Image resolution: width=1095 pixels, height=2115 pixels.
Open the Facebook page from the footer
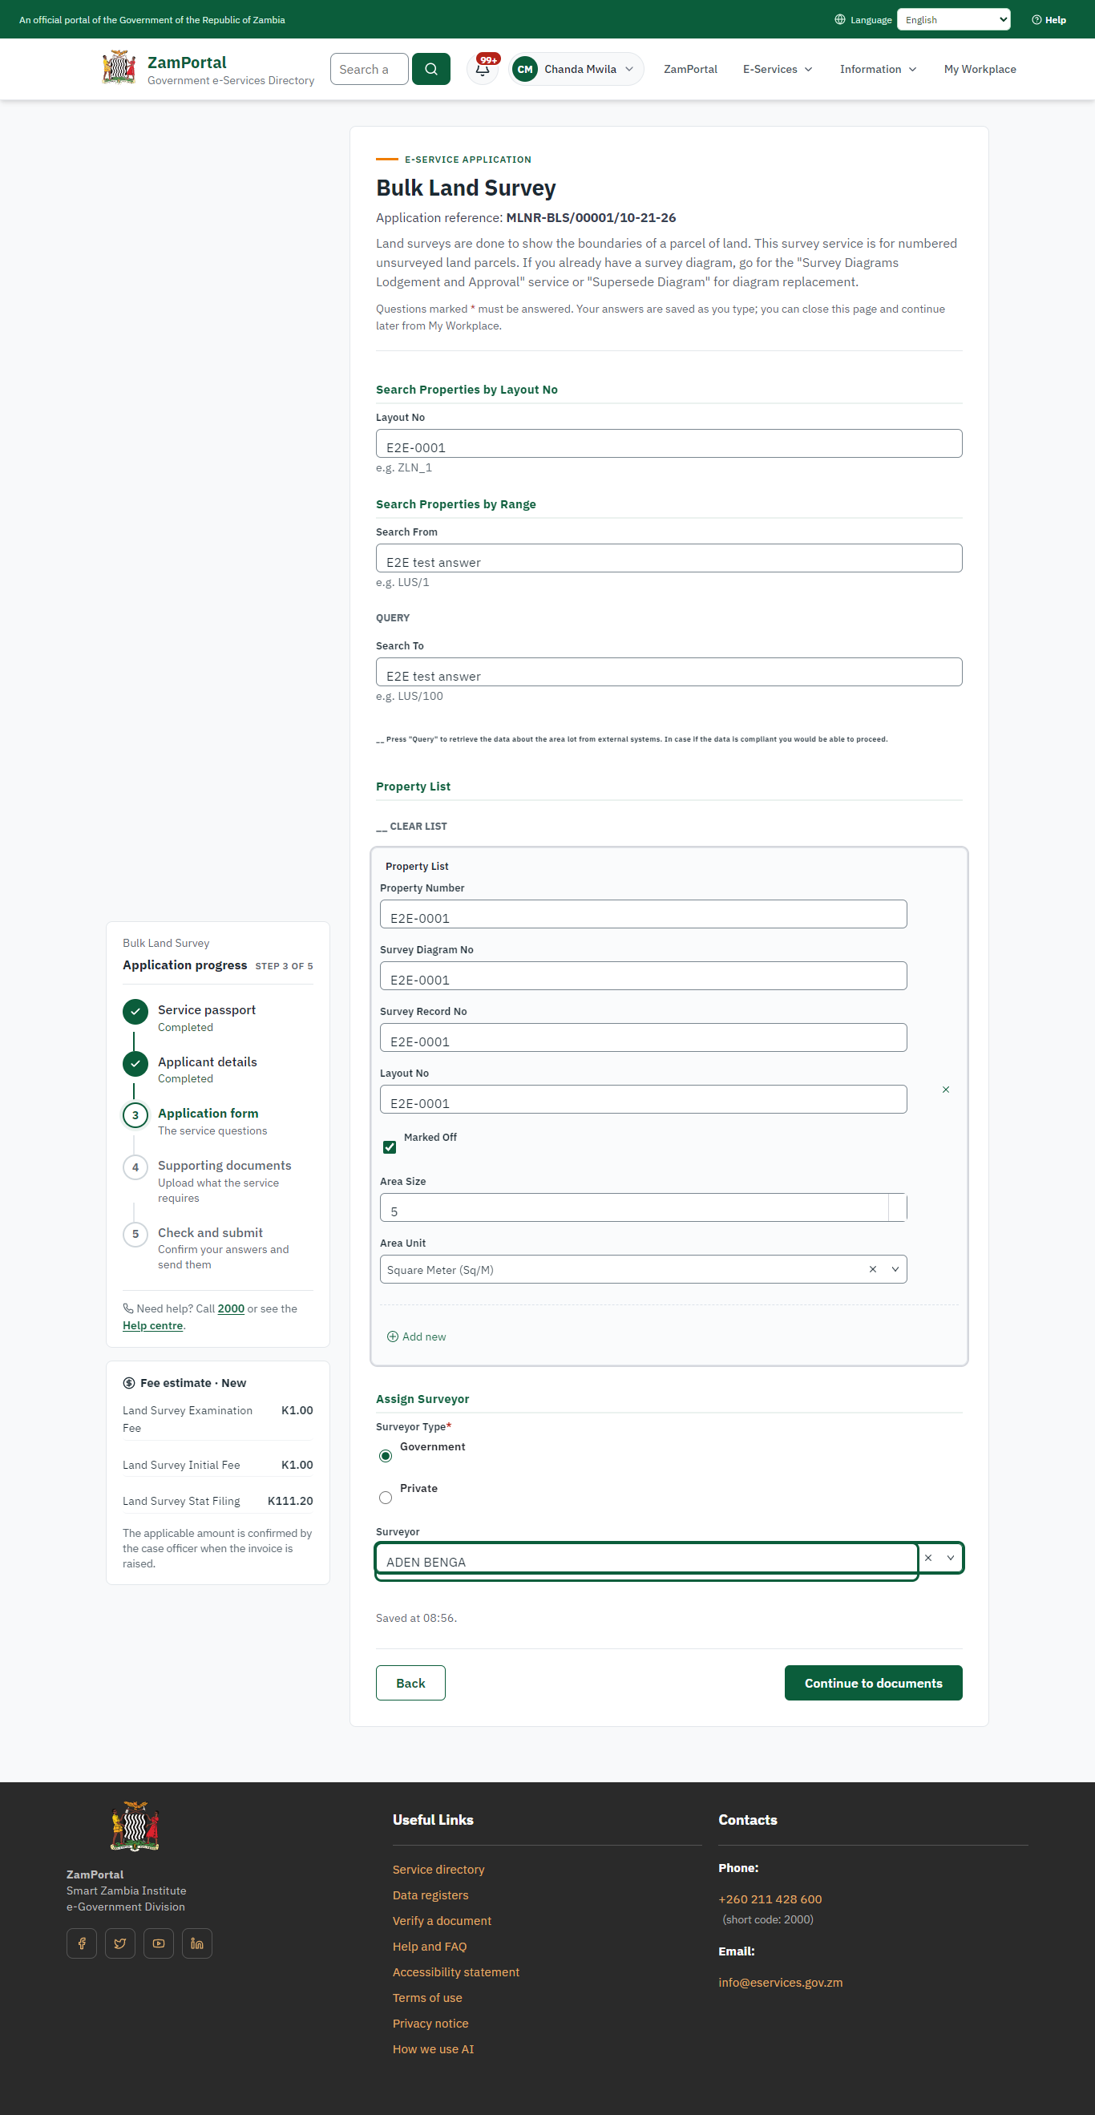(82, 1943)
